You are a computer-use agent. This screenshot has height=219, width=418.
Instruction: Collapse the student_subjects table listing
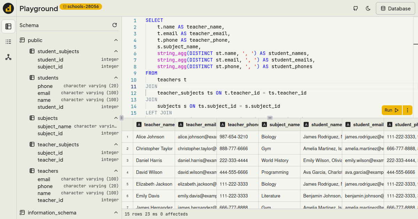tap(116, 51)
